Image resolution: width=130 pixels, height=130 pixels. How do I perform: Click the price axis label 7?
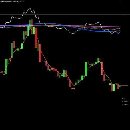click(x=124, y=16)
